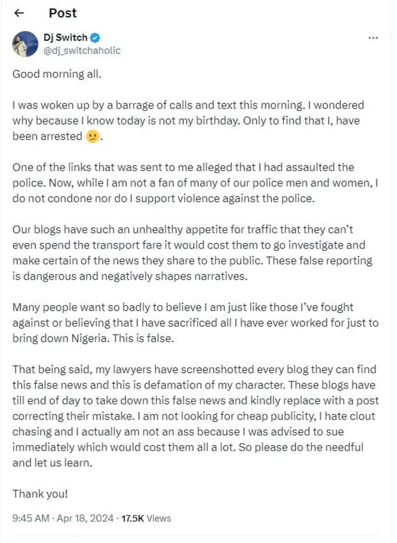Open the @dj_switchaholic handle link

click(81, 50)
